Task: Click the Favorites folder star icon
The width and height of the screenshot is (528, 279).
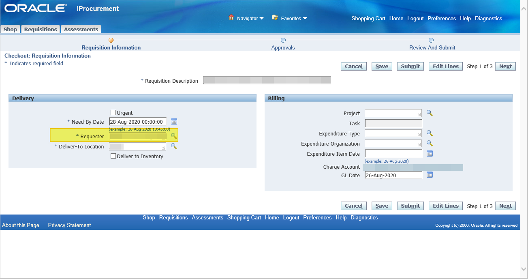Action: coord(275,18)
